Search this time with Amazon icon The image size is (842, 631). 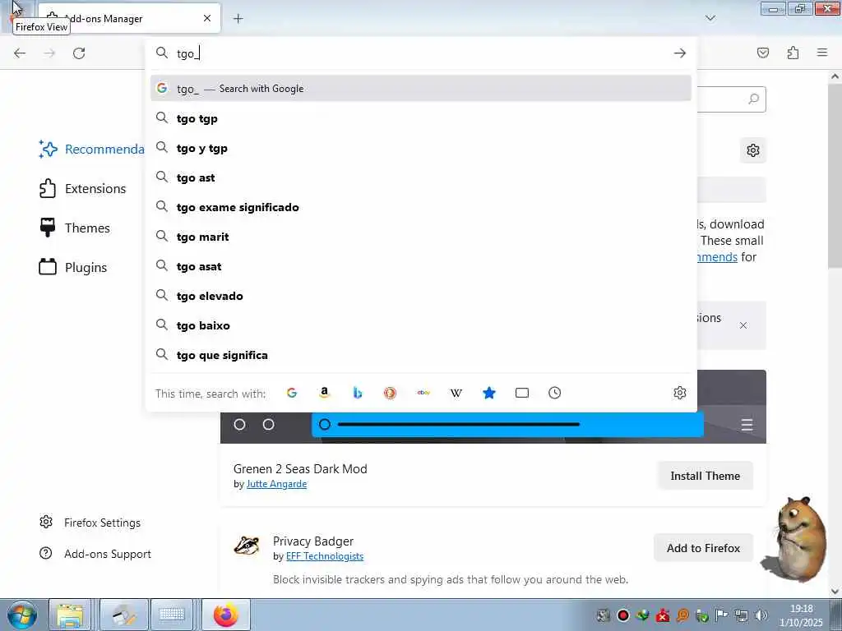pyautogui.click(x=324, y=393)
